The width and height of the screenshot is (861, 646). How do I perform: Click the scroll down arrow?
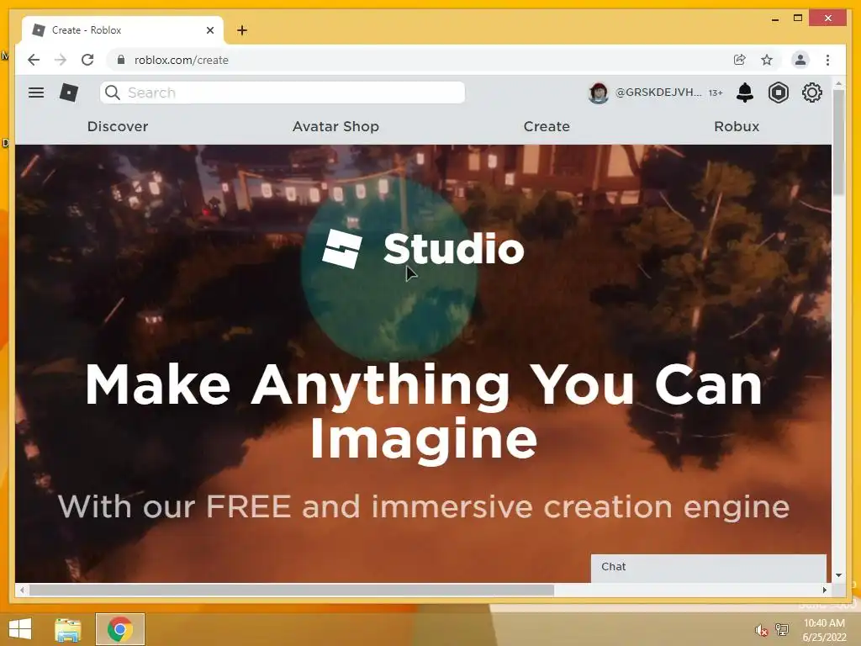point(838,575)
